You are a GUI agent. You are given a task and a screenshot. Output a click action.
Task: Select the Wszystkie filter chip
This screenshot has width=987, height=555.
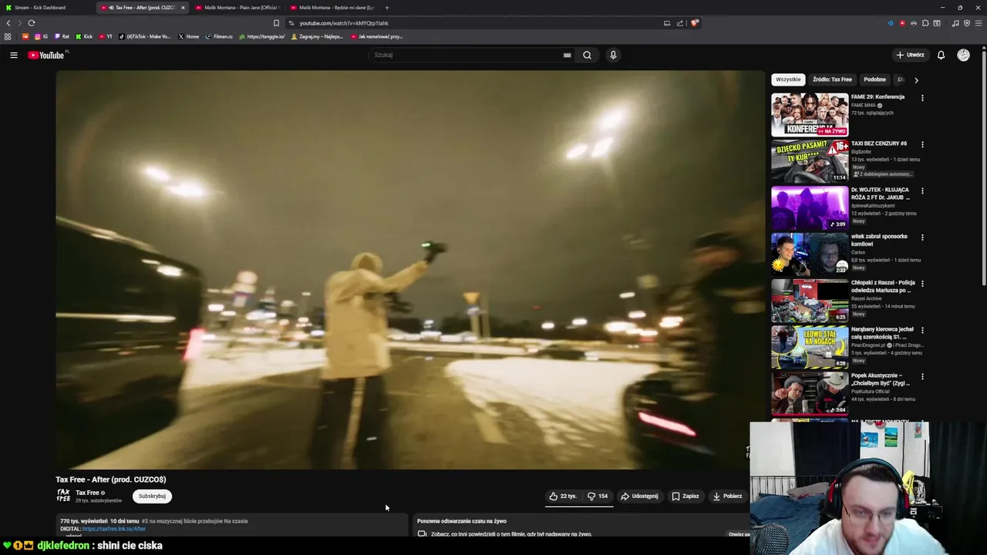(788, 79)
